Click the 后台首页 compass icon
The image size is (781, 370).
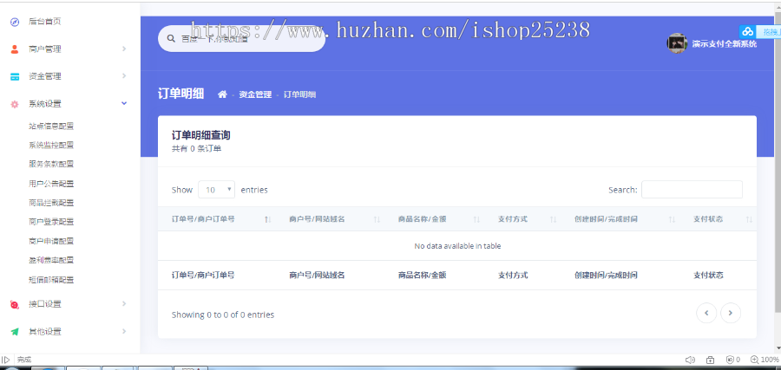[x=15, y=22]
